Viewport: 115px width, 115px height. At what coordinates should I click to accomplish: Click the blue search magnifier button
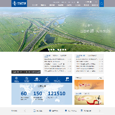pyautogui.click(x=102, y=4)
